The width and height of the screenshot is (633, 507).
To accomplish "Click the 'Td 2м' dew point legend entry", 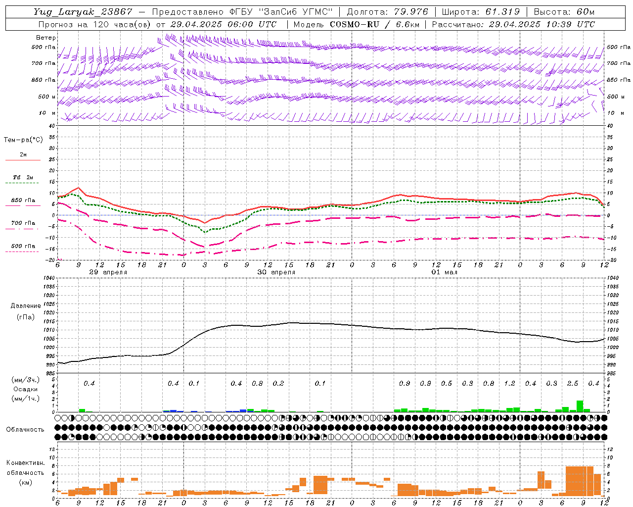I will 23,177.
